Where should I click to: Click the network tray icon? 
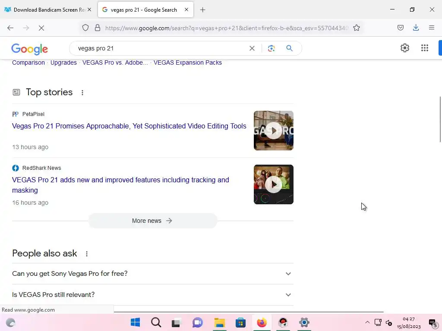(x=378, y=322)
